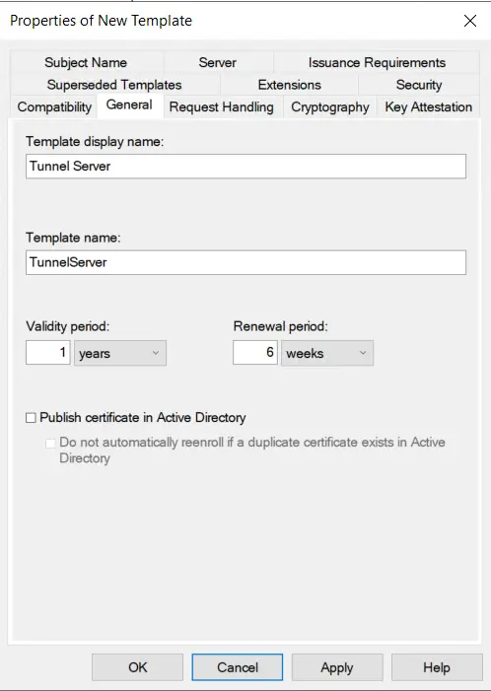
Task: Confirm the dialog with OK
Action: [137, 667]
